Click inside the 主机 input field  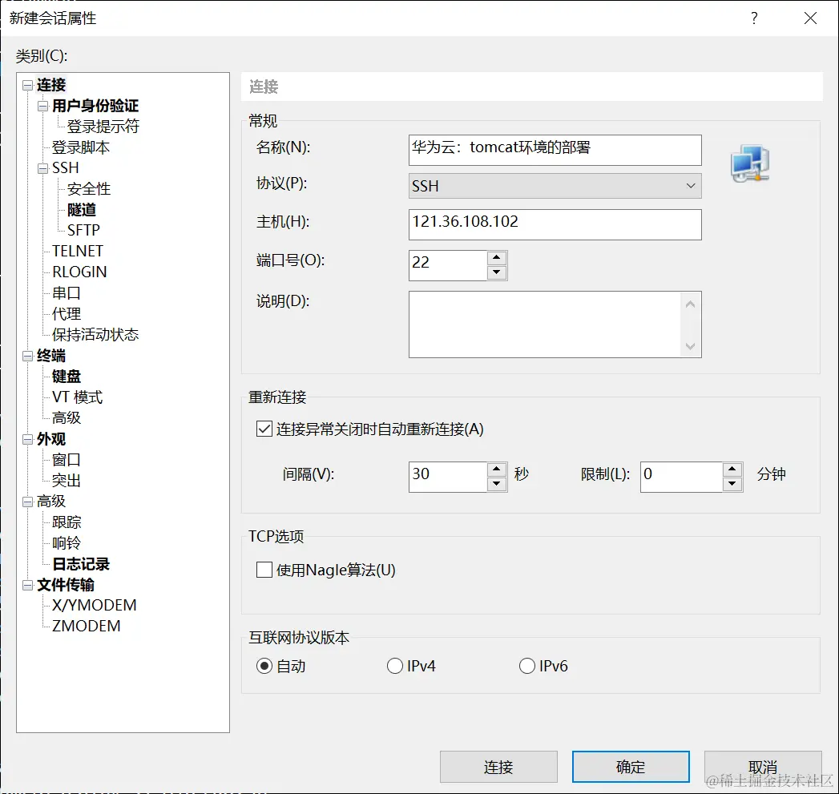553,224
